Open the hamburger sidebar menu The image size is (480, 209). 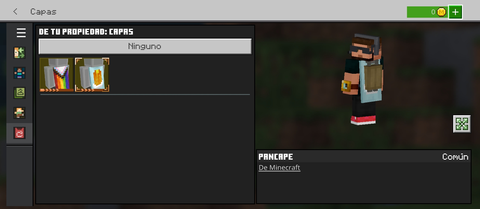(21, 33)
